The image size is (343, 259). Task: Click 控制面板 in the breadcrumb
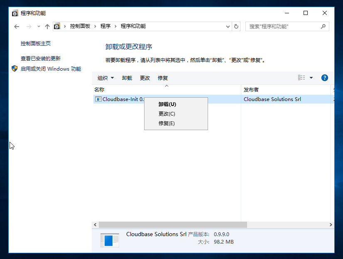tap(80, 26)
